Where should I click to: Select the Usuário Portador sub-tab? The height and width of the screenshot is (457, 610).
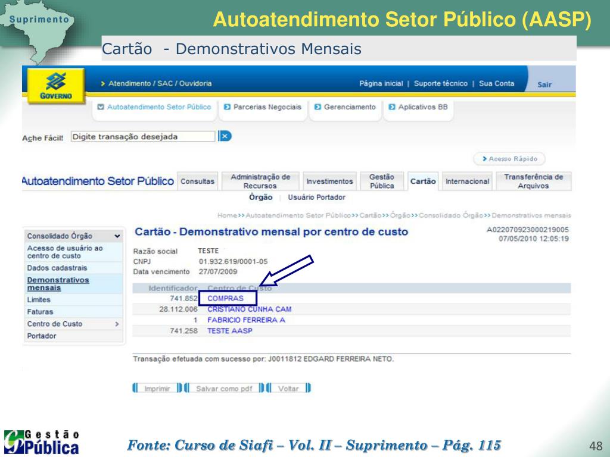point(317,198)
